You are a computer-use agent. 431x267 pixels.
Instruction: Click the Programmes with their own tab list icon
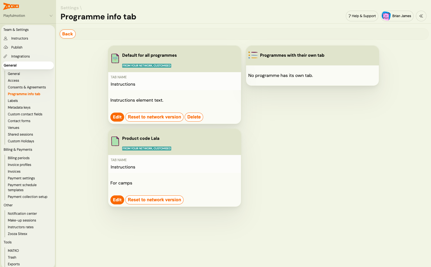253,55
